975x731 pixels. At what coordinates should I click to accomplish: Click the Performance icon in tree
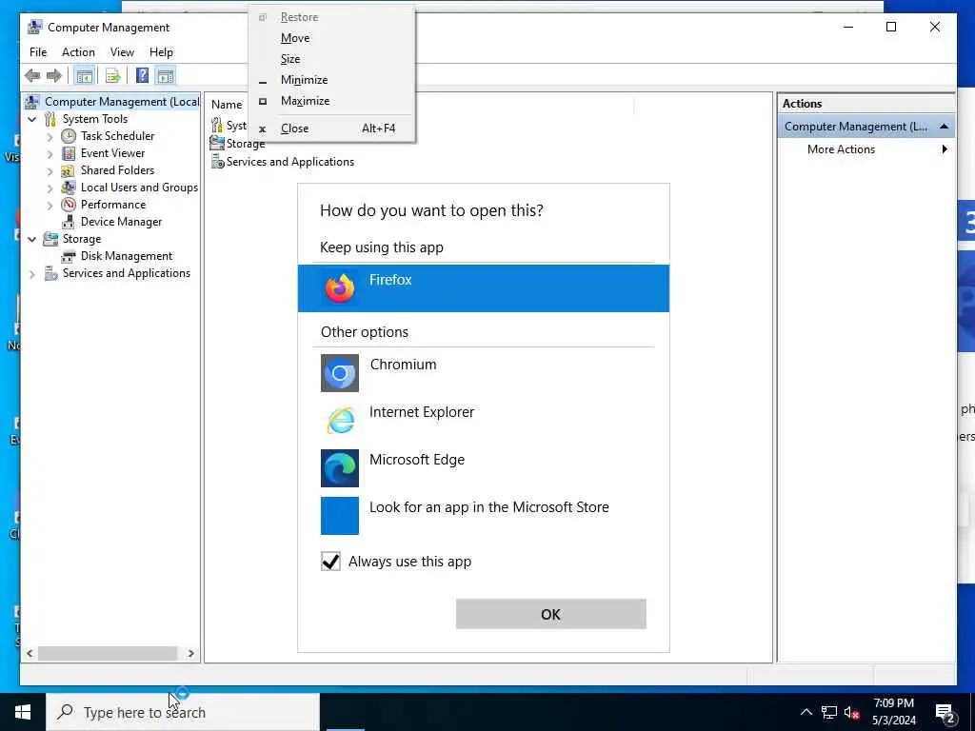click(x=69, y=205)
